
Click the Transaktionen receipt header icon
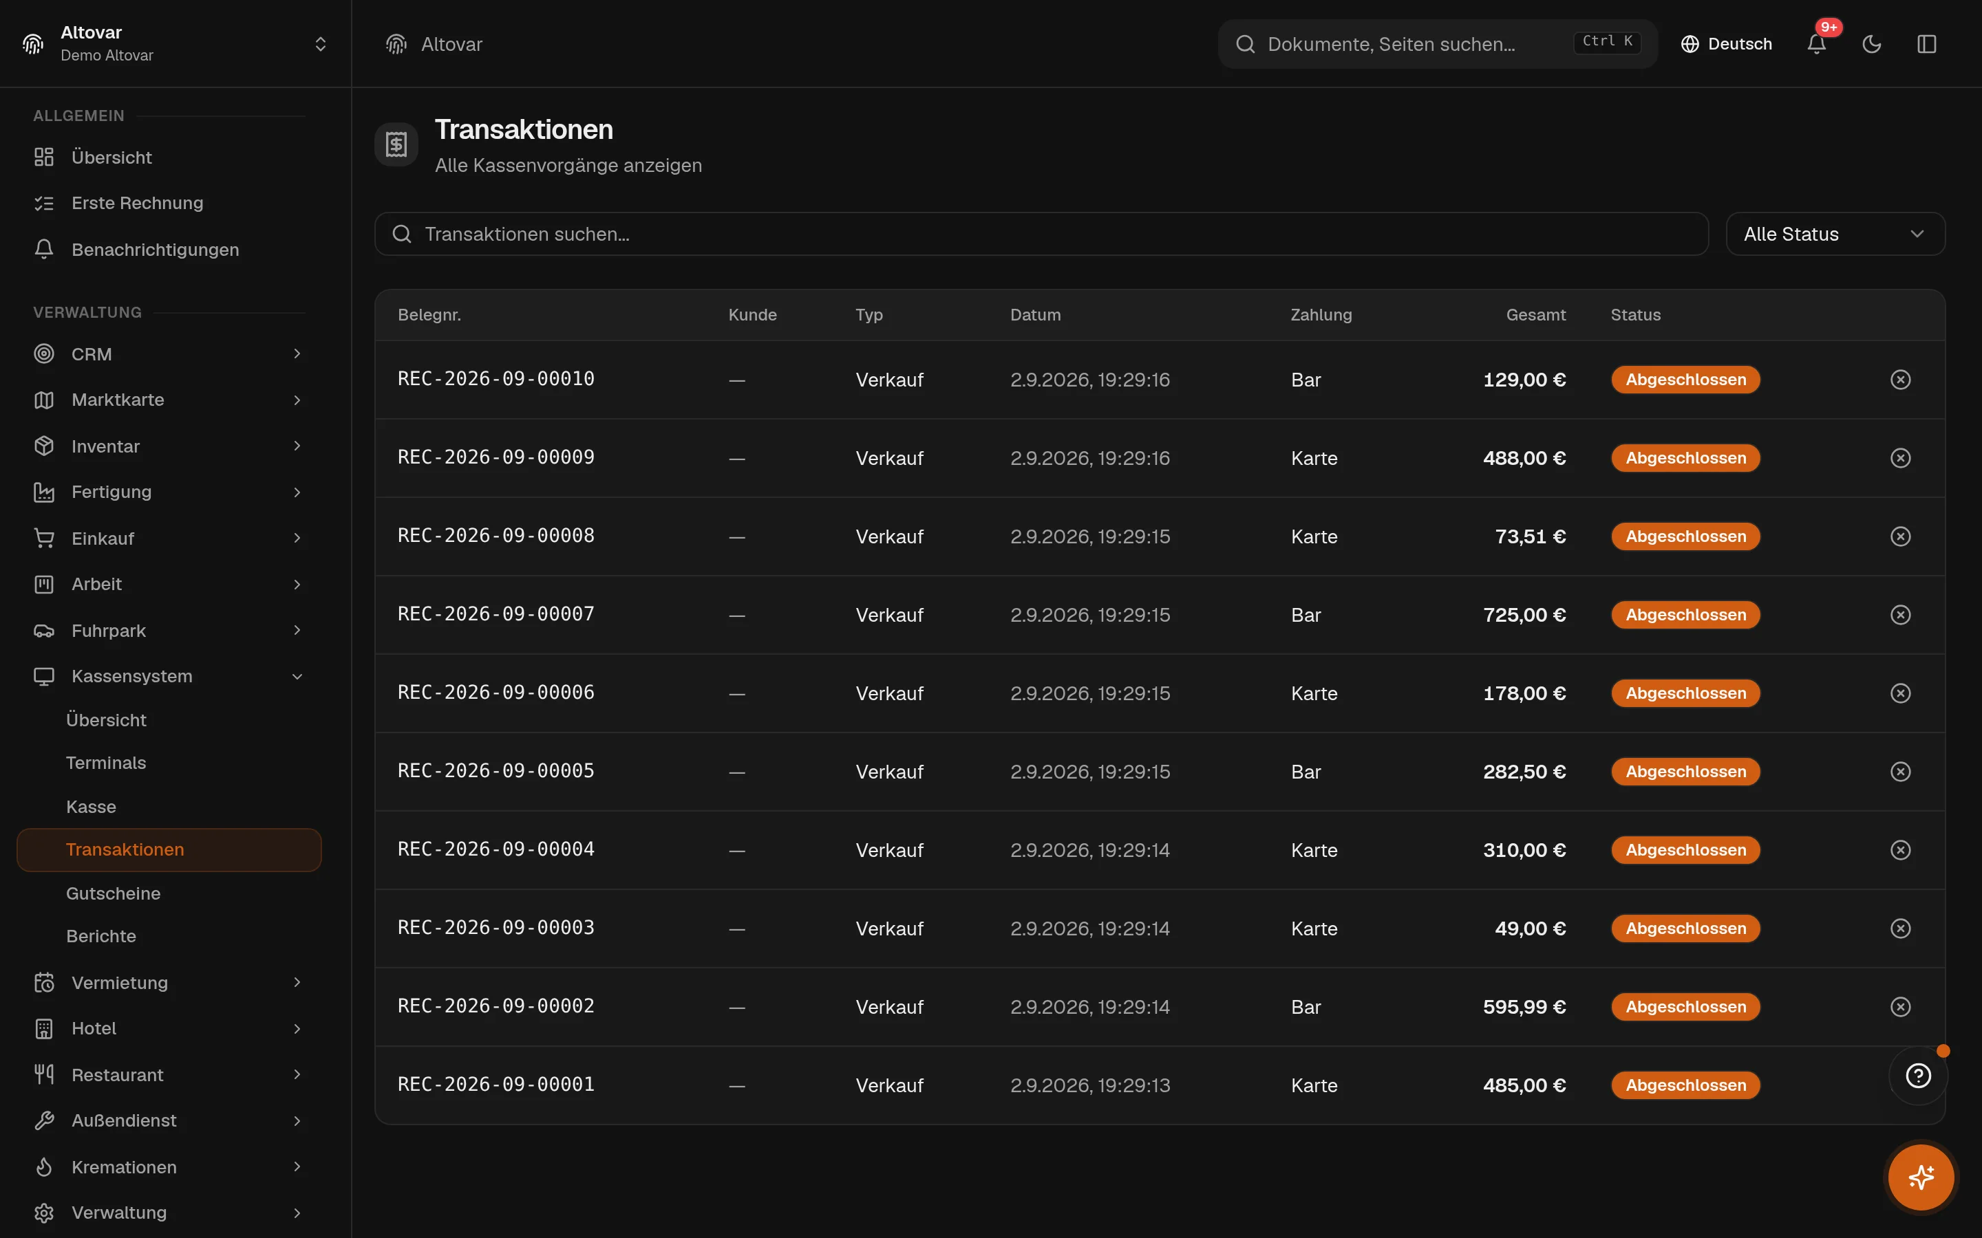[x=396, y=145]
